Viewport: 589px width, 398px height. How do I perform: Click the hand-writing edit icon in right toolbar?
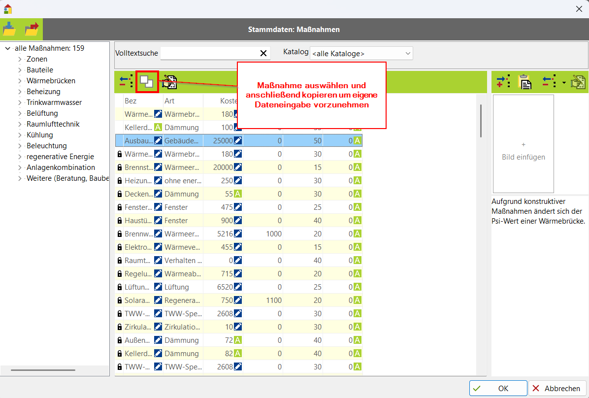click(x=578, y=82)
